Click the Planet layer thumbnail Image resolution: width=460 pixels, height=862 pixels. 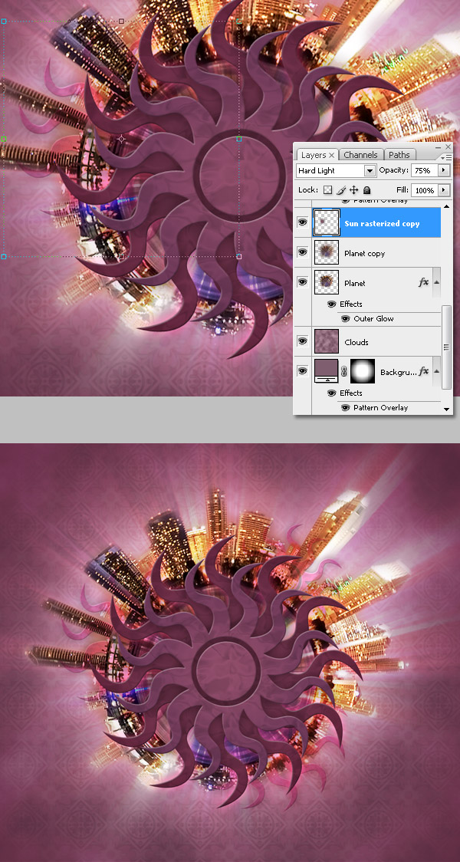(327, 282)
